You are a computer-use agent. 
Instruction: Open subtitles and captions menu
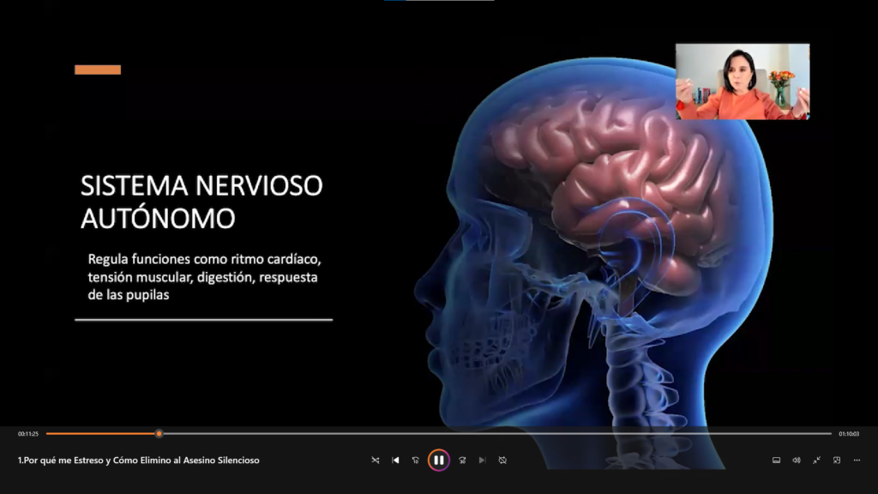[776, 460]
